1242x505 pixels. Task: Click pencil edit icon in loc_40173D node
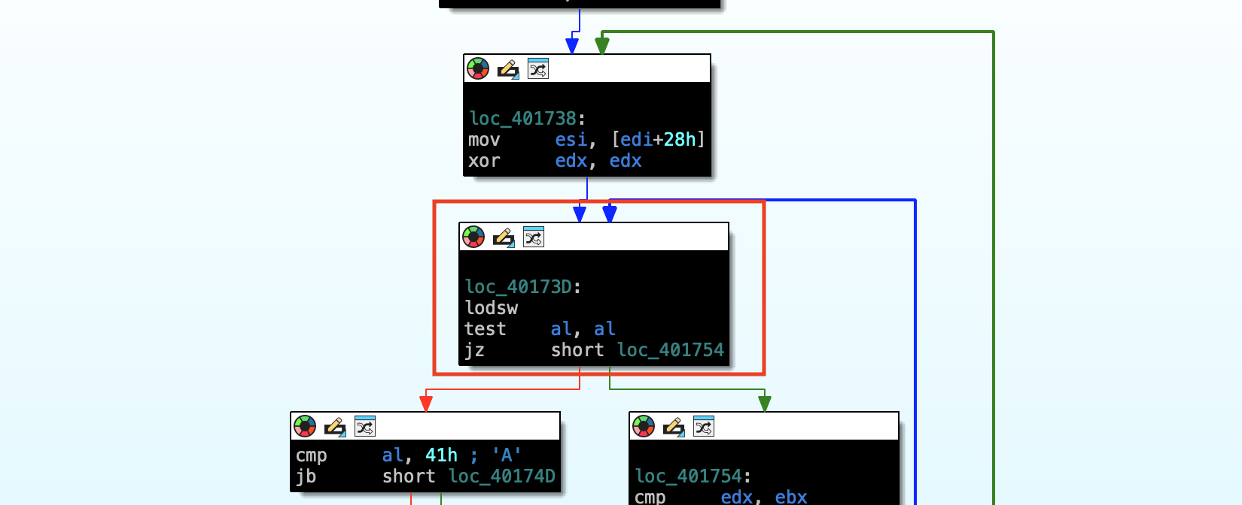[x=504, y=237]
